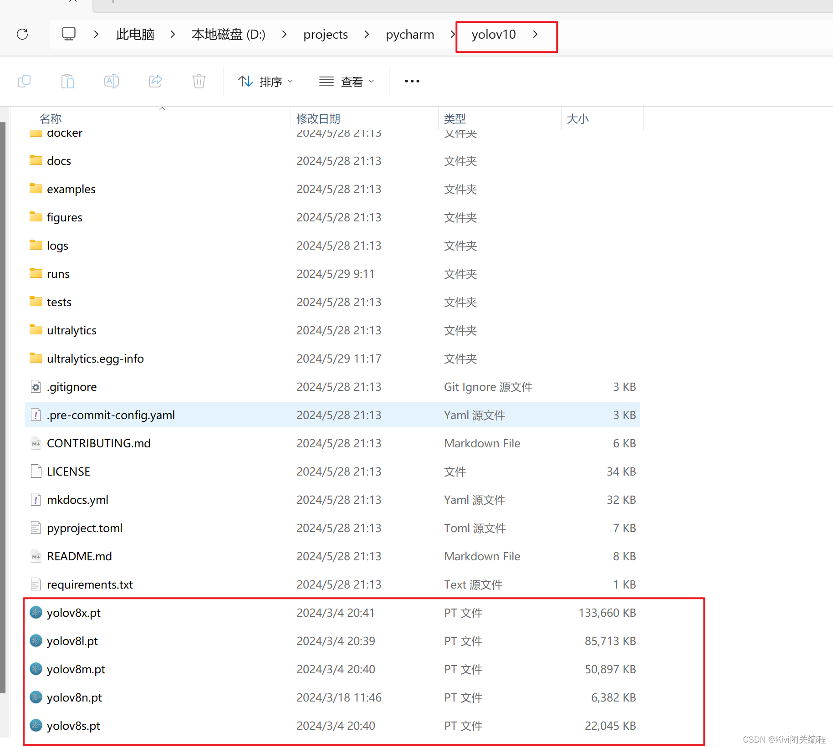The width and height of the screenshot is (833, 748).
Task: Click the Rename toolbar icon
Action: click(x=112, y=82)
